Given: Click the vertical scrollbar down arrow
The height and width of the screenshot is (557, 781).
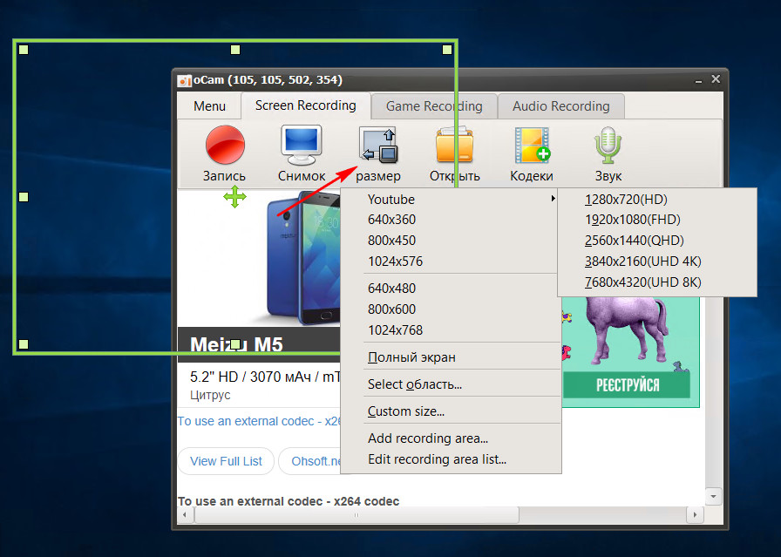Looking at the screenshot, I should point(713,497).
